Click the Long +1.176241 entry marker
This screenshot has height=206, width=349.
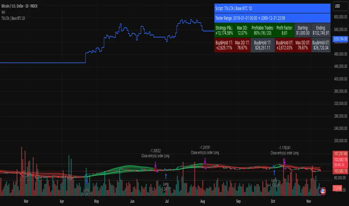click(x=274, y=183)
